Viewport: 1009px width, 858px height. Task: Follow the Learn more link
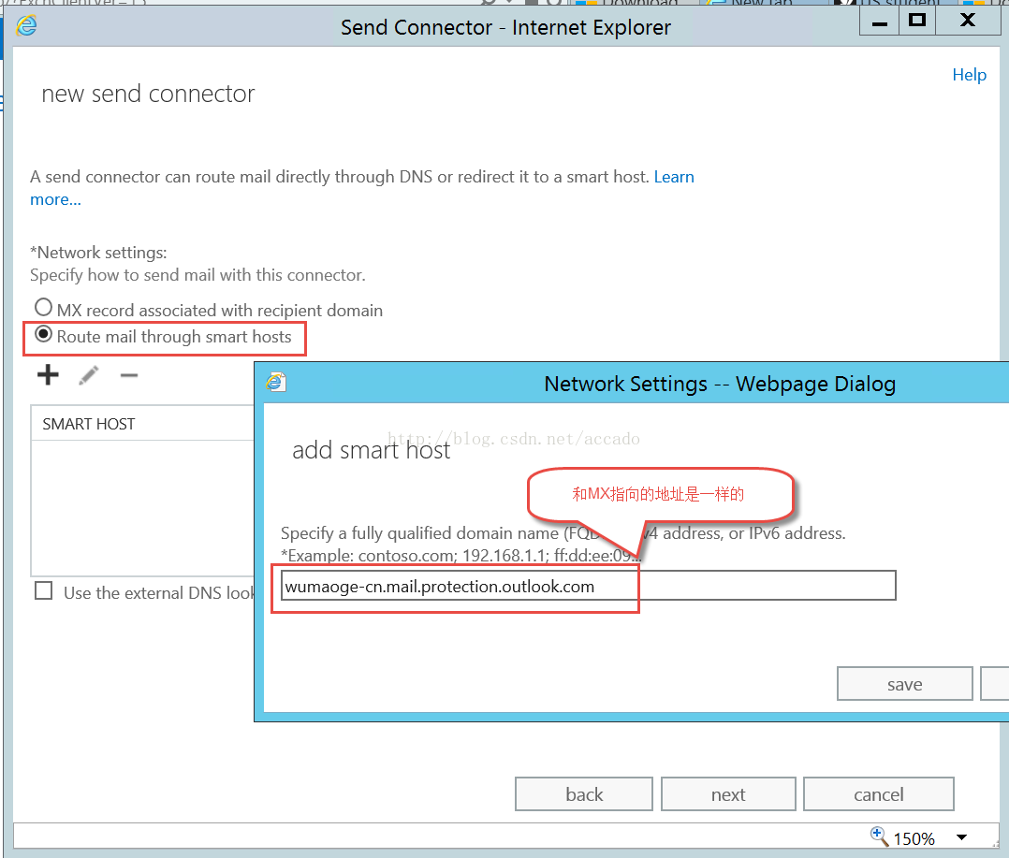point(674,177)
